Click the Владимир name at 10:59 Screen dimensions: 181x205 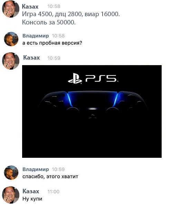point(36,169)
